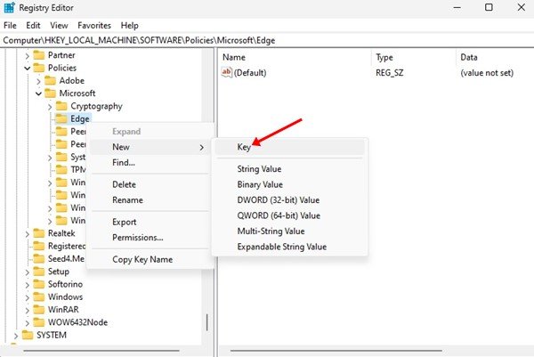
Task: Select Export in the context menu
Action: [150, 222]
